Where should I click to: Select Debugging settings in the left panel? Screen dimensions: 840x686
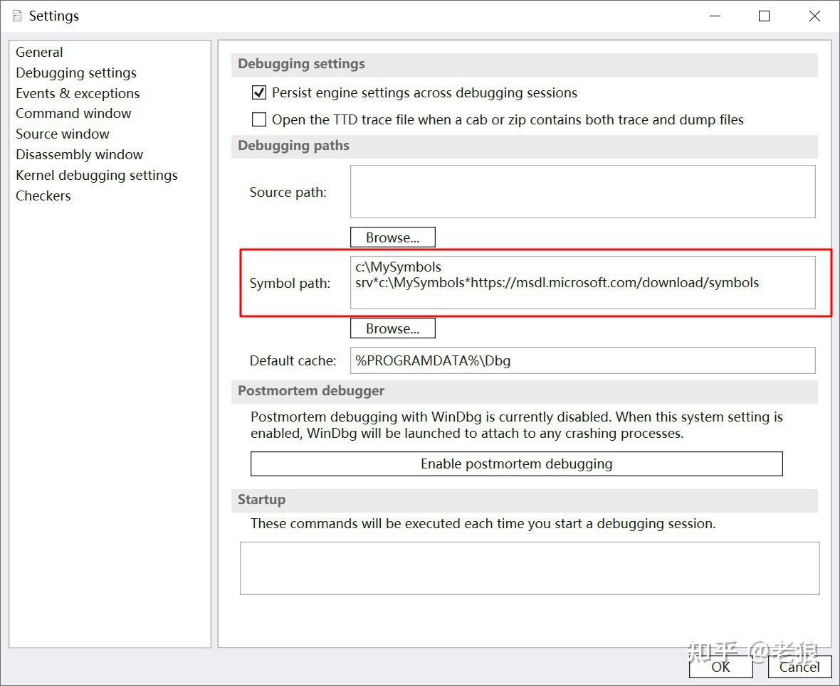[75, 73]
